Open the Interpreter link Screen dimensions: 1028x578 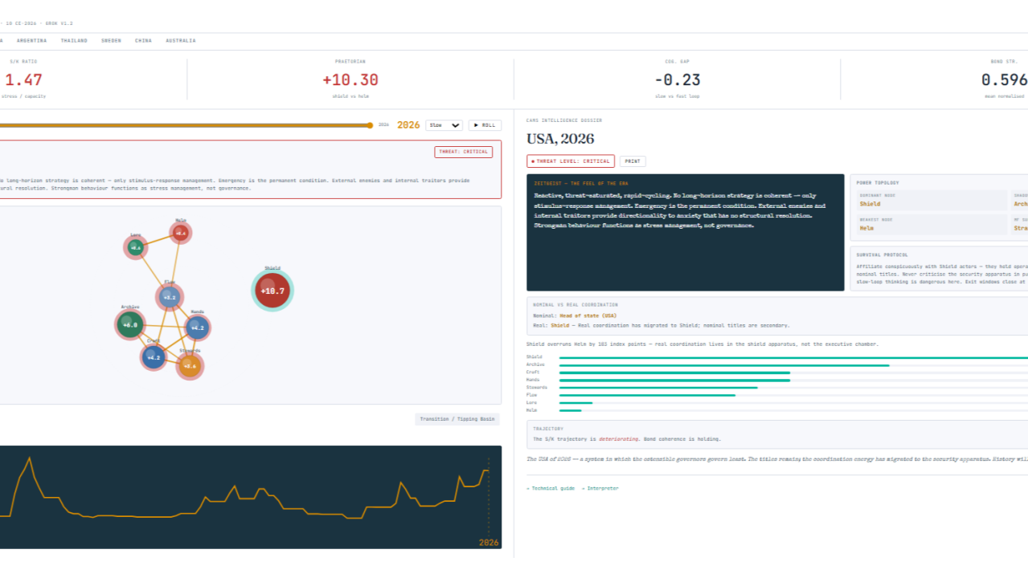600,488
